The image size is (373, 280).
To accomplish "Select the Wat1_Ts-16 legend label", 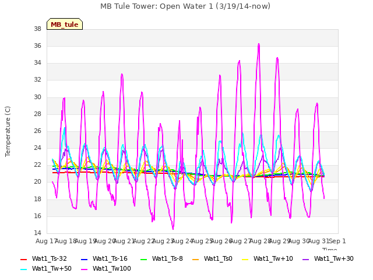I will (x=110, y=258).
